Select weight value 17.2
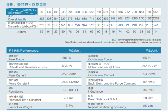Screen dimensions: 168x111 coord(92,25)
